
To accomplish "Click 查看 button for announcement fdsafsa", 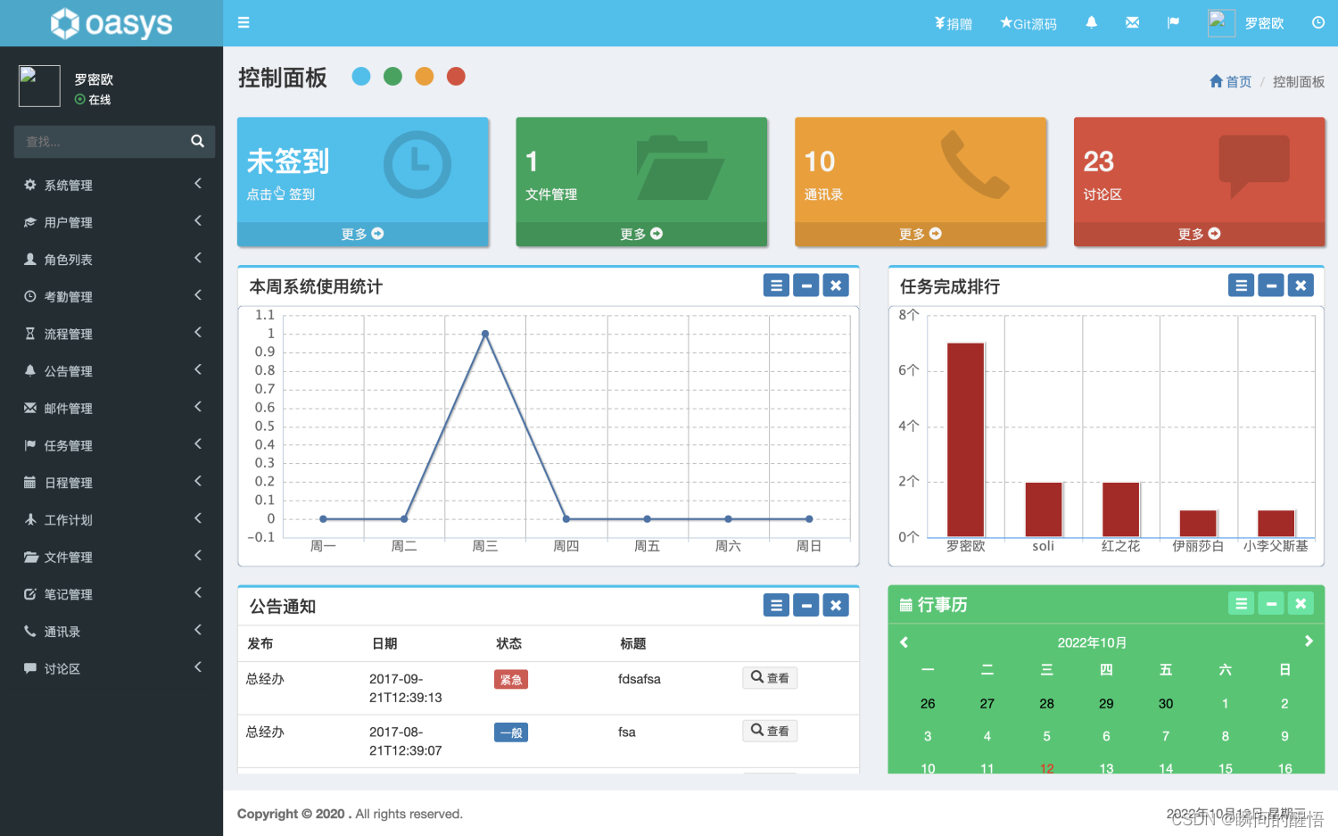I will [x=769, y=677].
